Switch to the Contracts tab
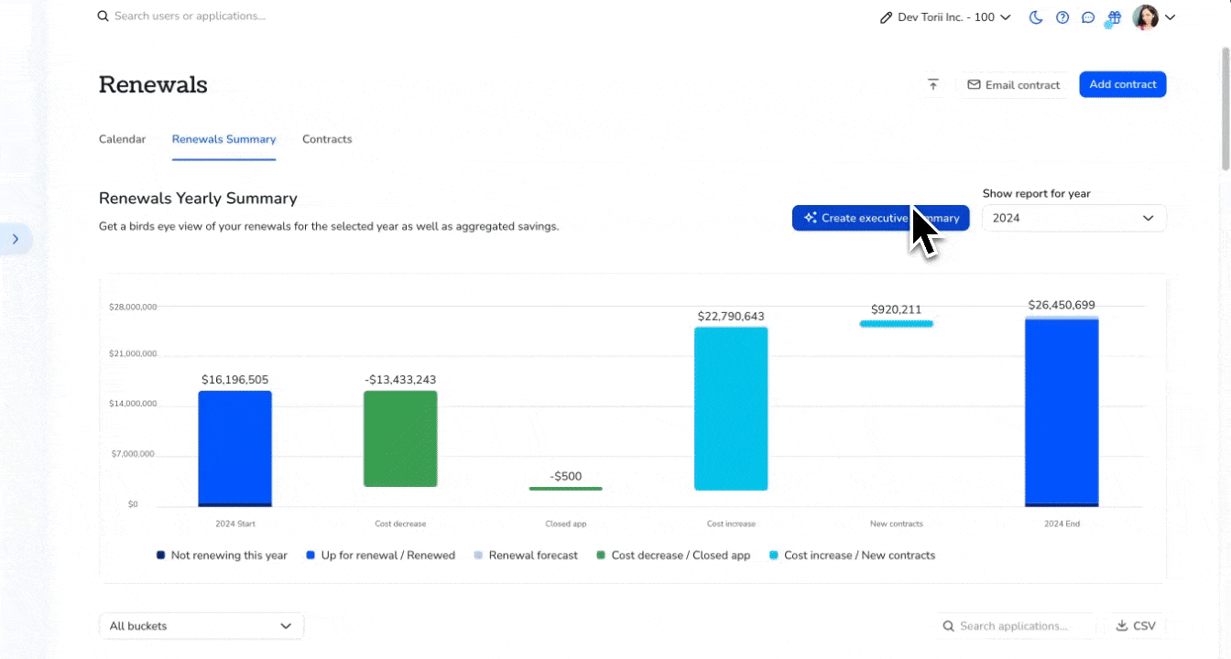 click(x=327, y=139)
